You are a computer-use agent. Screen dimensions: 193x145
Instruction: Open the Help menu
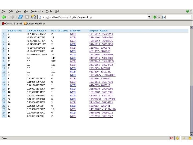[x=57, y=11]
